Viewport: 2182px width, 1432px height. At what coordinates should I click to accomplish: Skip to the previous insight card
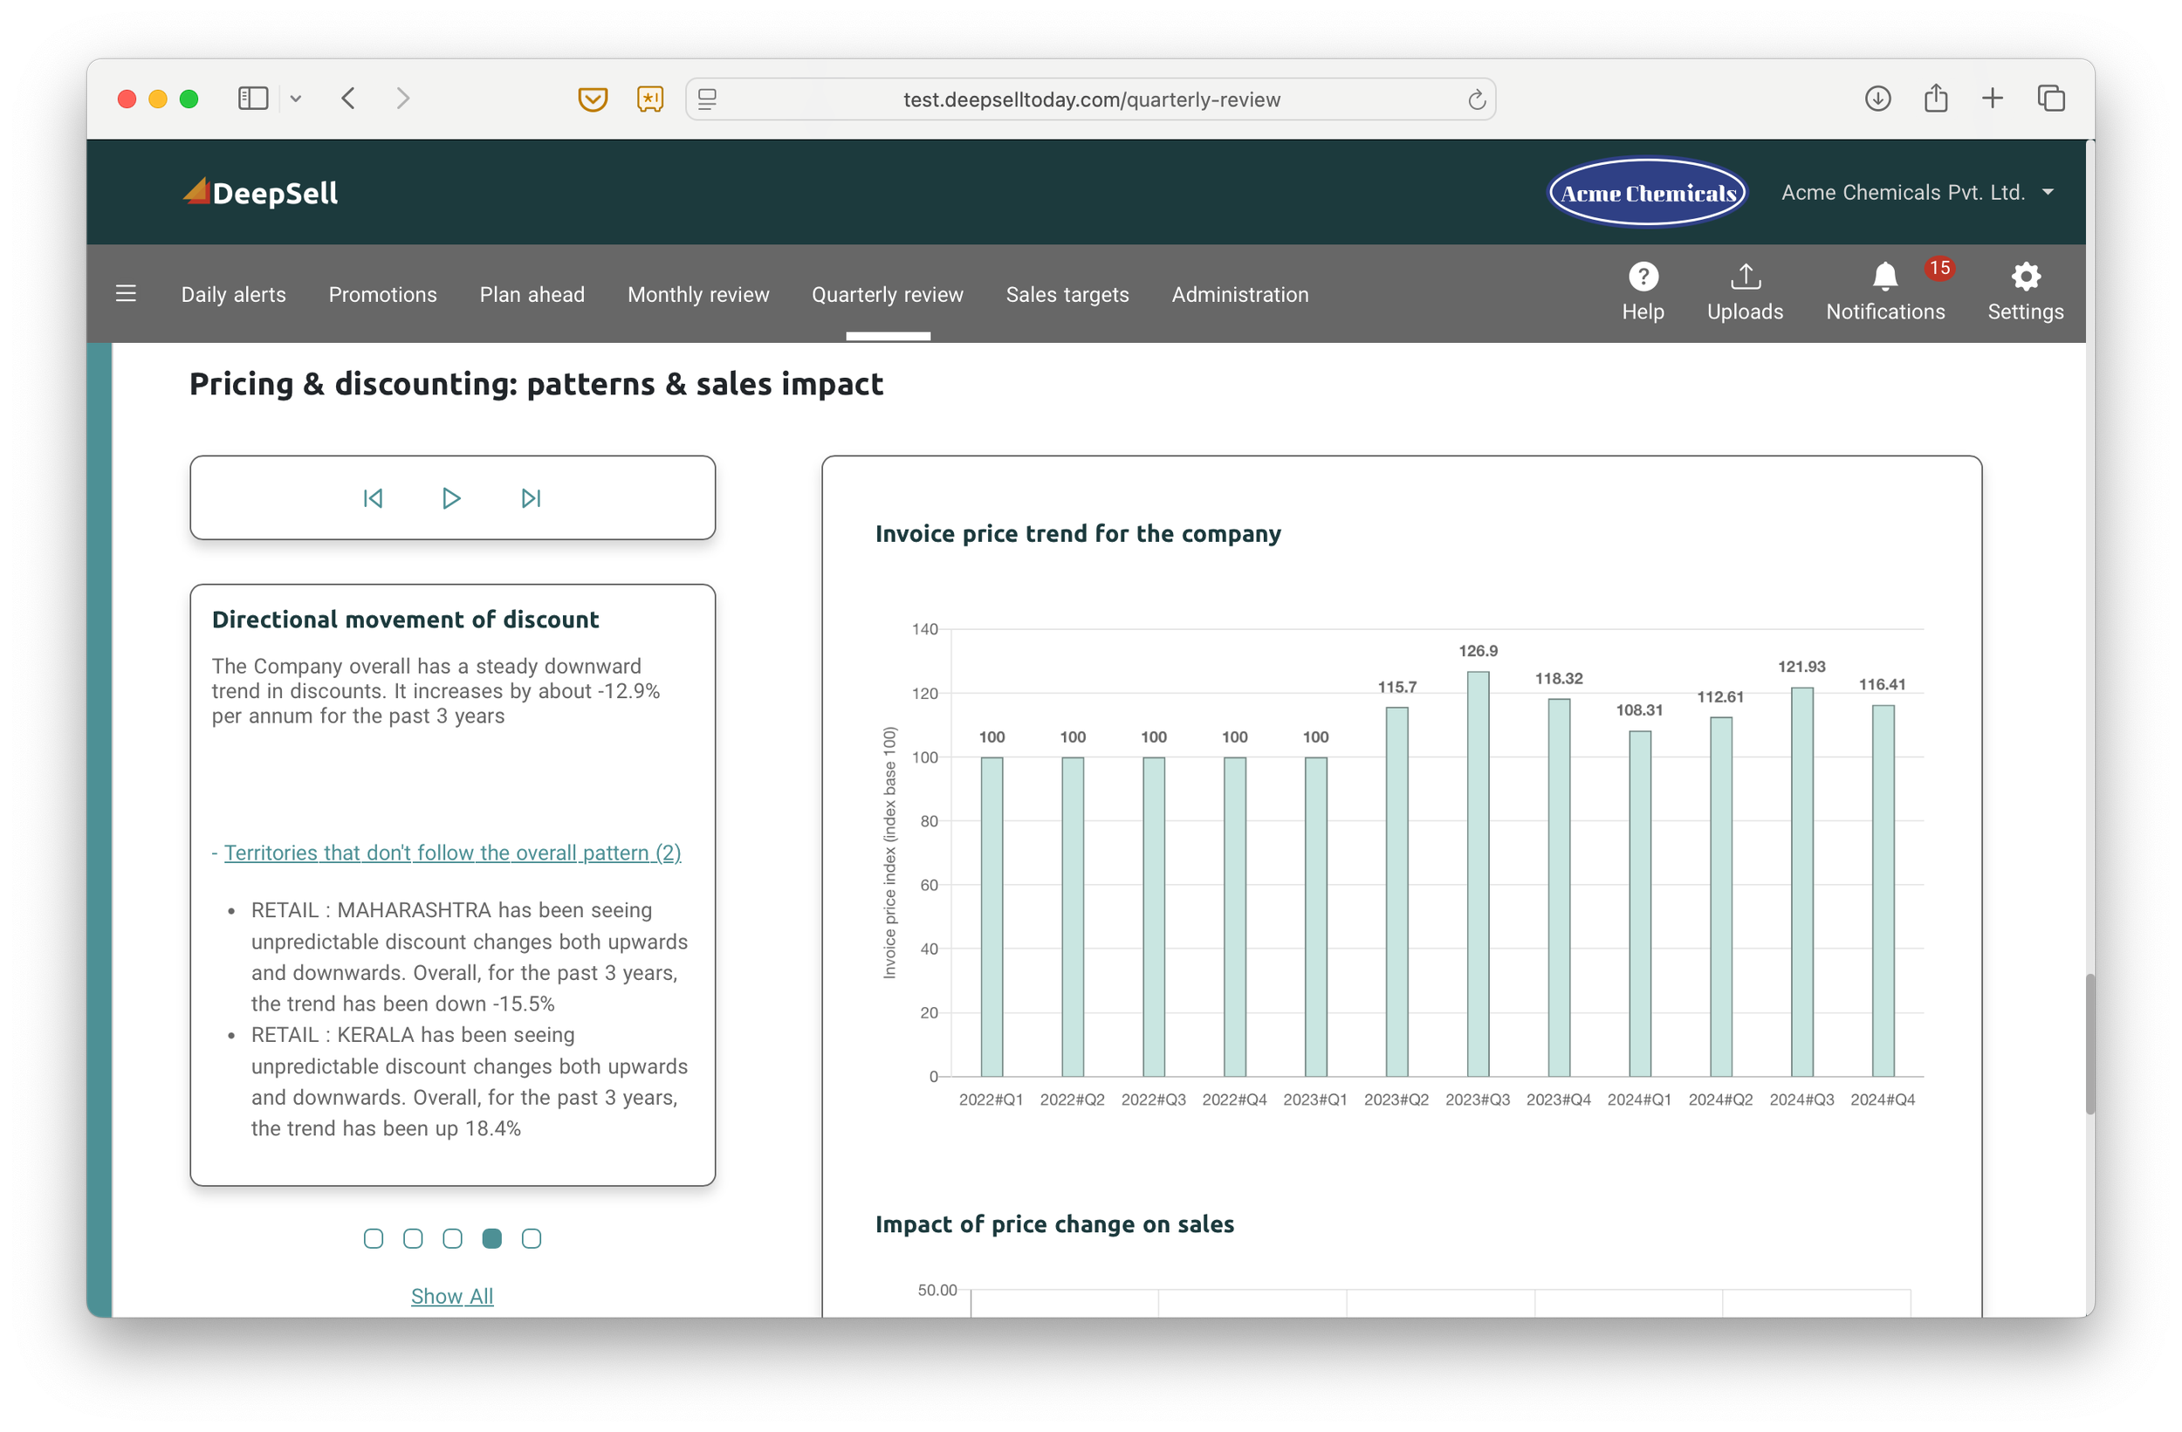click(372, 497)
